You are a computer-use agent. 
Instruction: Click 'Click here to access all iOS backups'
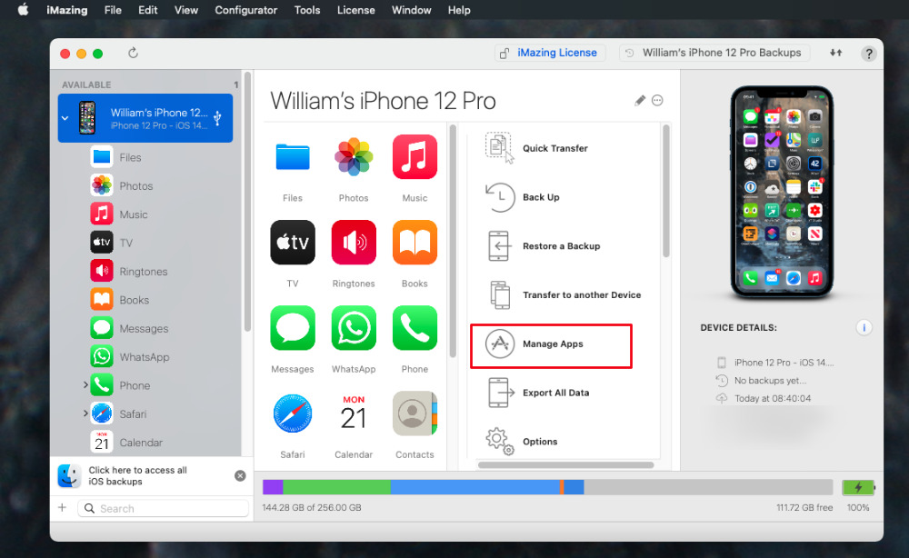tap(138, 475)
